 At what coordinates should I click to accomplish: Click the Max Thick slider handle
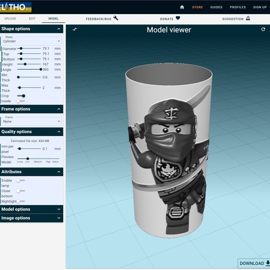[19, 87]
